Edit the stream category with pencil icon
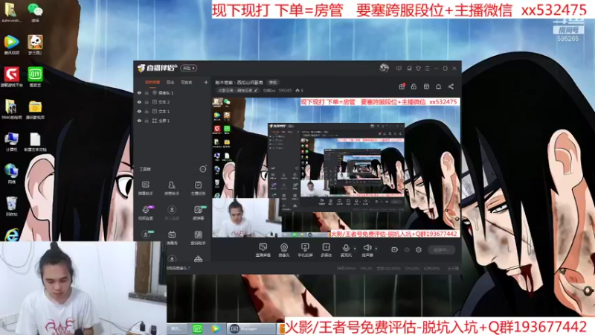 coord(256,90)
